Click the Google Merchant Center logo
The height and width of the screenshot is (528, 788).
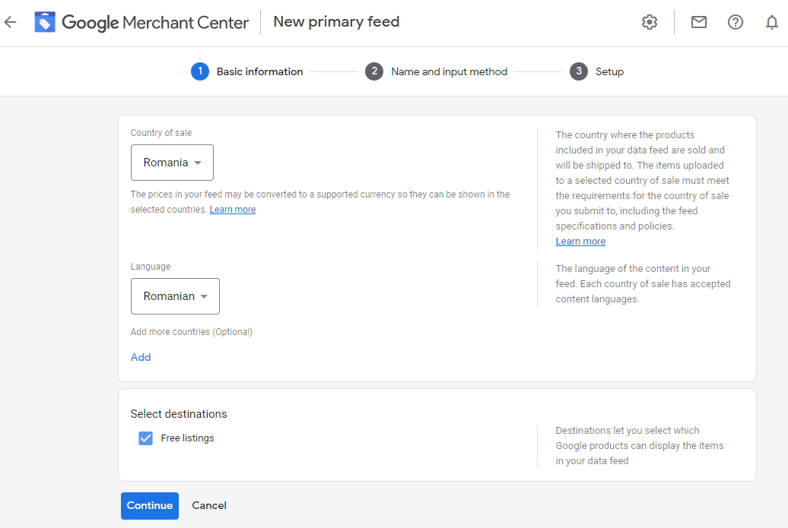141,22
